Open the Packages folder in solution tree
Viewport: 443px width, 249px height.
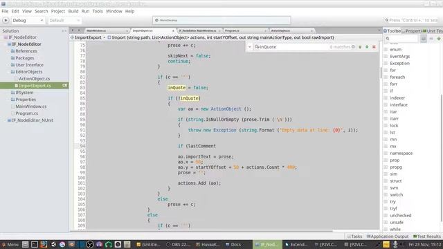tap(25, 58)
